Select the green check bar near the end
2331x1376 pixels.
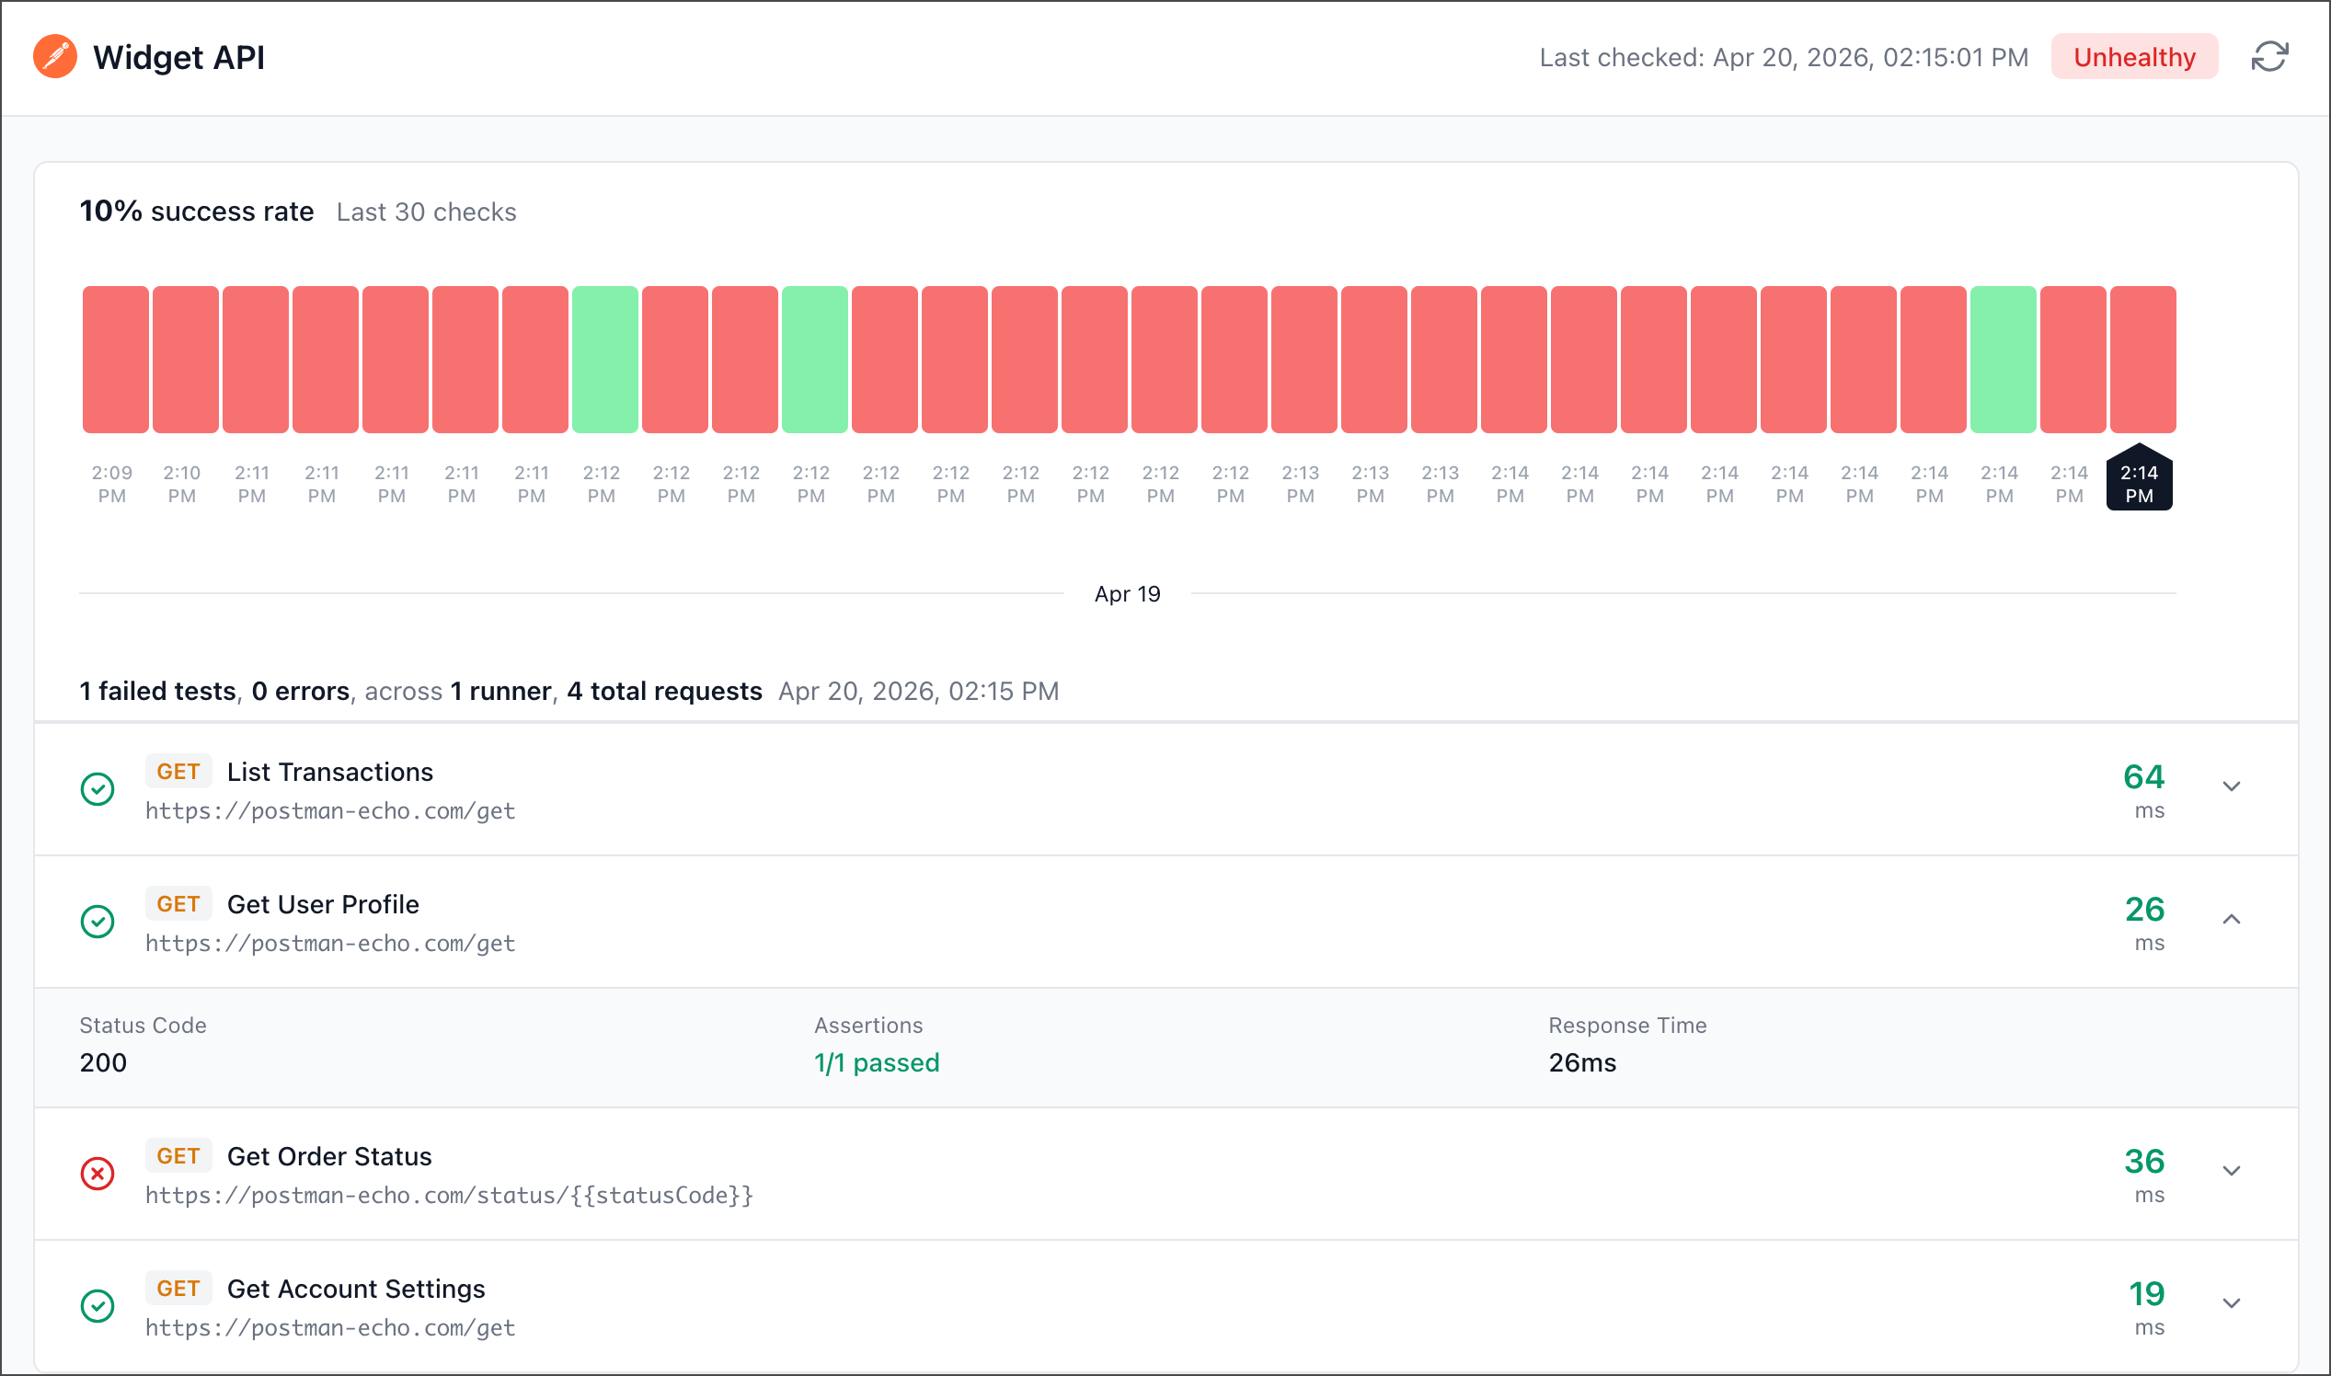(2003, 360)
